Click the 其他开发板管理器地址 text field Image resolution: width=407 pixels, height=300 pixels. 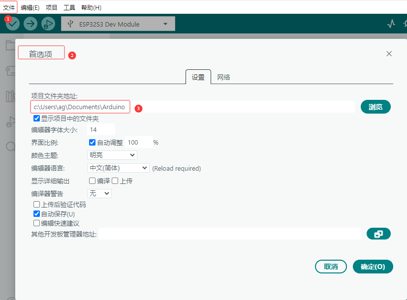[x=230, y=234]
